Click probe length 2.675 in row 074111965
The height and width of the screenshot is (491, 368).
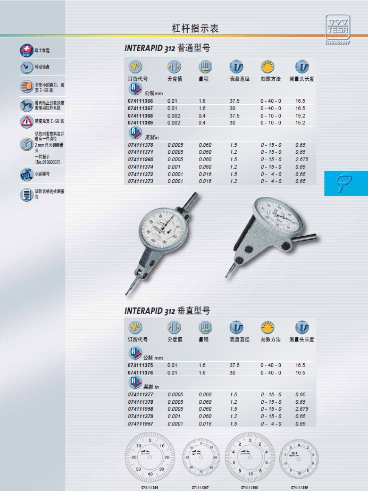click(x=302, y=160)
